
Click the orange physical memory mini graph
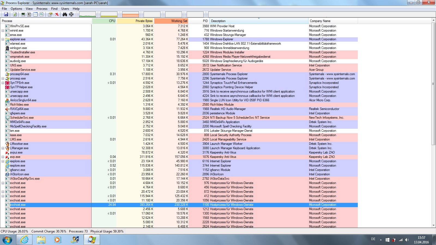(131, 14)
